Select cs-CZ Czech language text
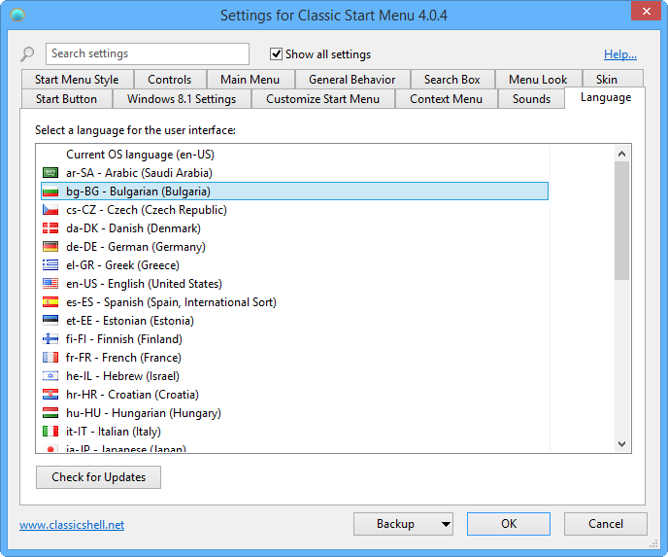 (x=147, y=210)
